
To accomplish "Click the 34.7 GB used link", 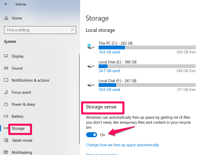I will click(109, 71).
